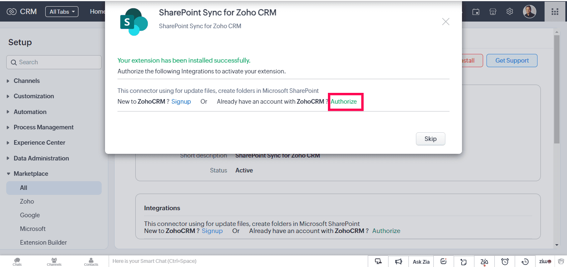Expand the Data Administration section

[x=41, y=158]
